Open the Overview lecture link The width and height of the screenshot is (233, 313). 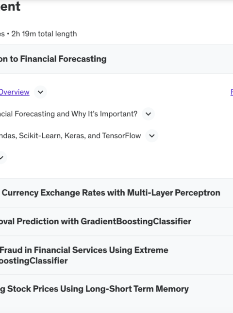click(x=15, y=92)
